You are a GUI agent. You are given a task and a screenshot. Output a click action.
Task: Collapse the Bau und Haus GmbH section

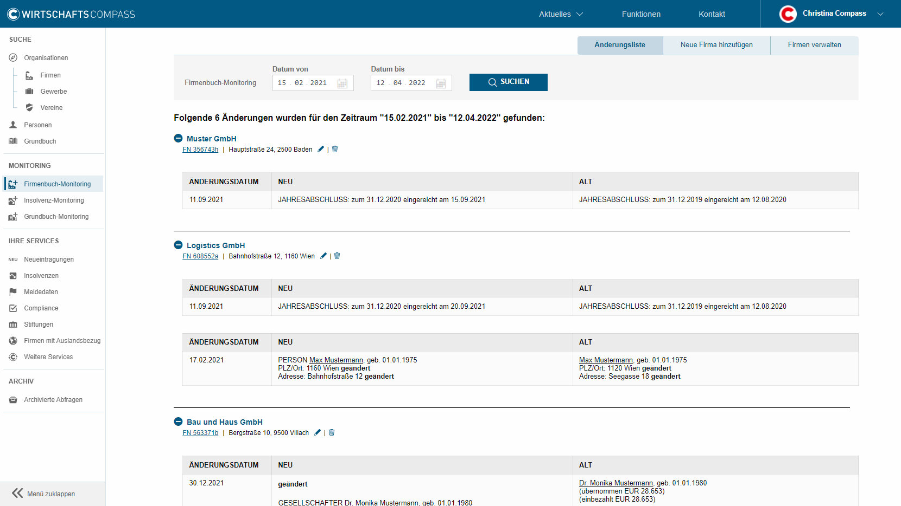[x=178, y=422]
